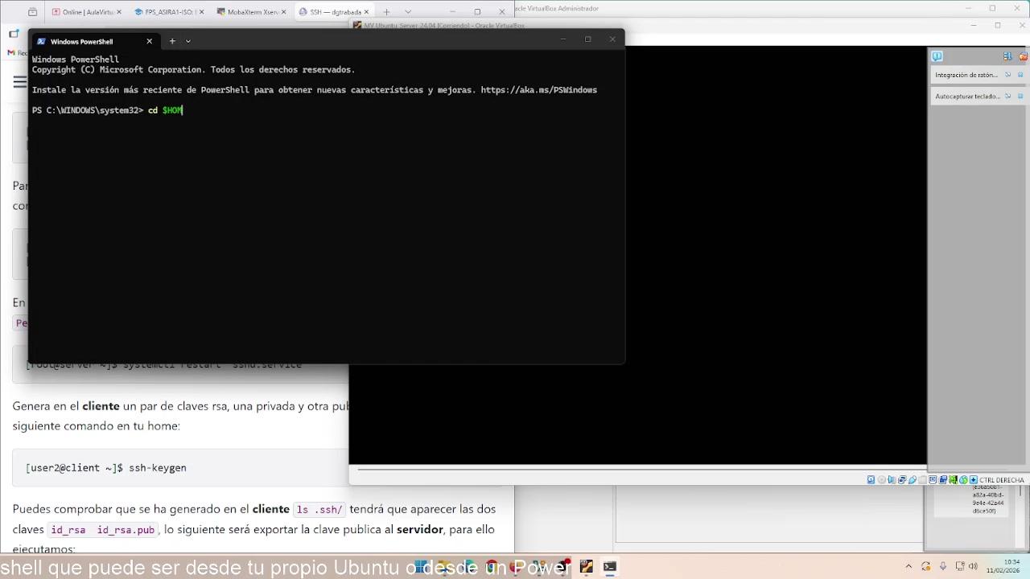Viewport: 1030px width, 579px height.
Task: Close the Online AulaVirtual browser tab
Action: click(120, 12)
